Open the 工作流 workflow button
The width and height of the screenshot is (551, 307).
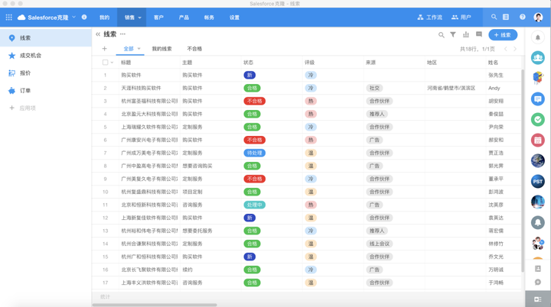pos(430,18)
